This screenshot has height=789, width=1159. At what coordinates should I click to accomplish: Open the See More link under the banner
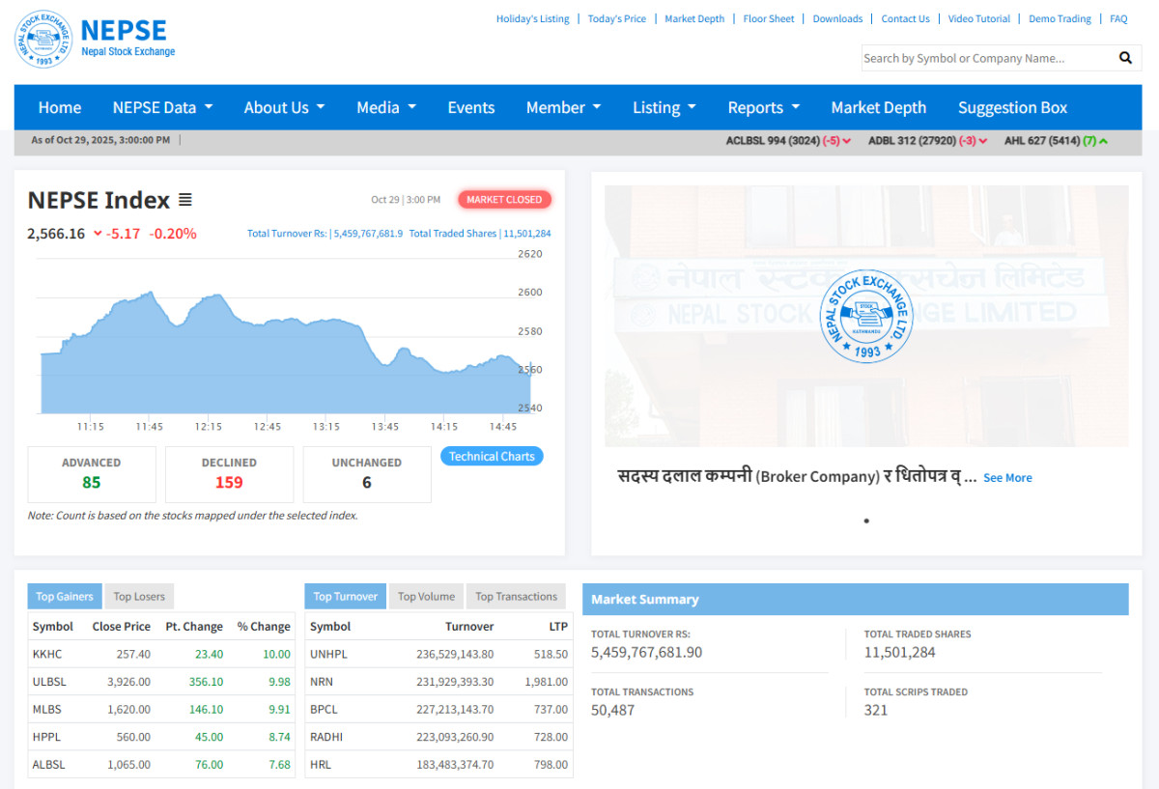pyautogui.click(x=1007, y=478)
